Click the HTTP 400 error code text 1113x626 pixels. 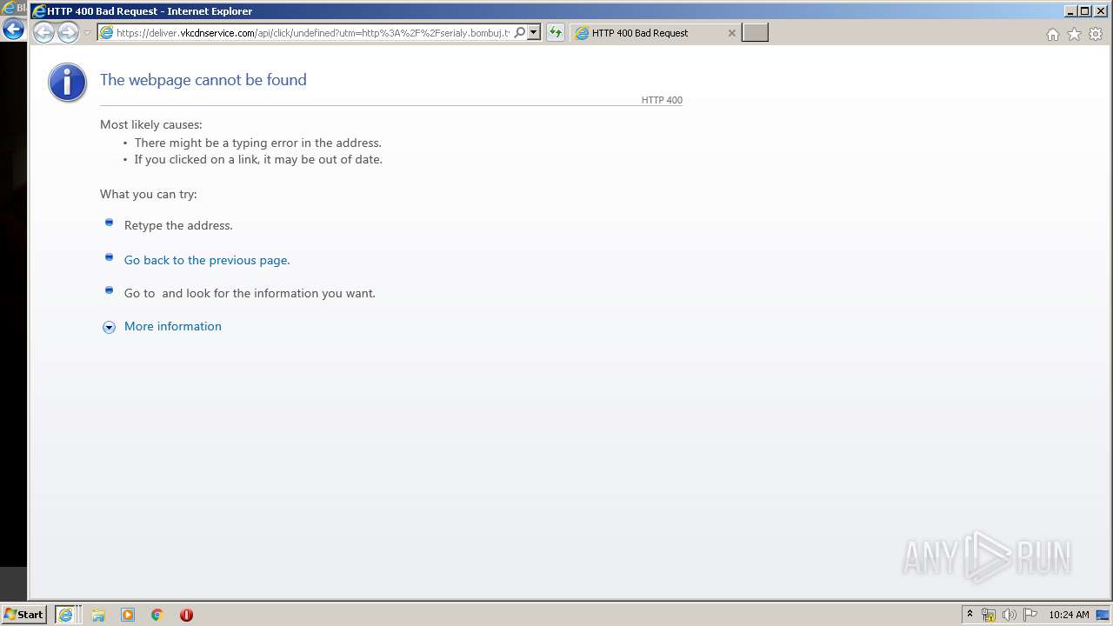(662, 100)
